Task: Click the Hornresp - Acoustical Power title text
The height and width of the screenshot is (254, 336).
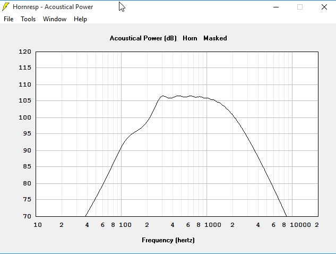Action: tap(53, 7)
